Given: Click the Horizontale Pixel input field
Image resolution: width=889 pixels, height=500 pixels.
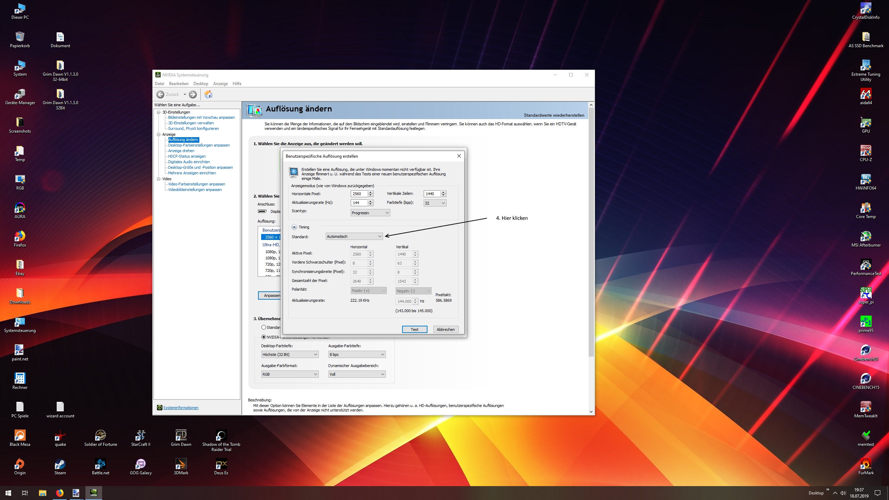Looking at the screenshot, I should click(x=359, y=194).
